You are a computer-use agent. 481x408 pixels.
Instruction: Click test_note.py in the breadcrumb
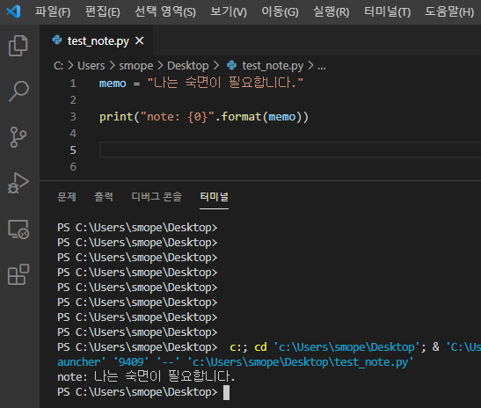click(273, 66)
